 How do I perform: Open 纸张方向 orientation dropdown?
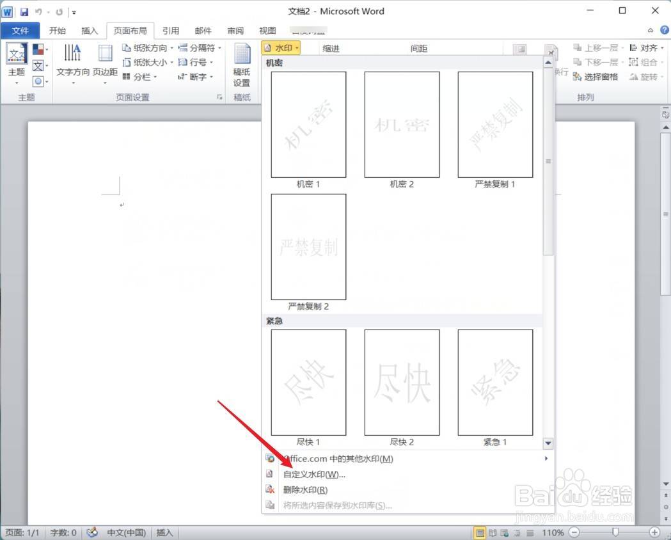pyautogui.click(x=148, y=48)
